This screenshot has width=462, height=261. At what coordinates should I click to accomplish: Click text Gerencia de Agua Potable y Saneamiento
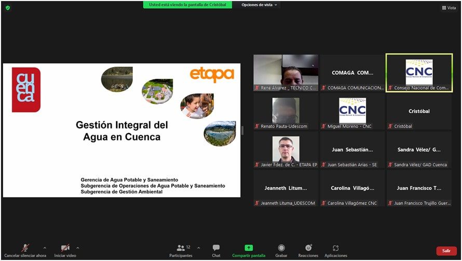(129, 179)
